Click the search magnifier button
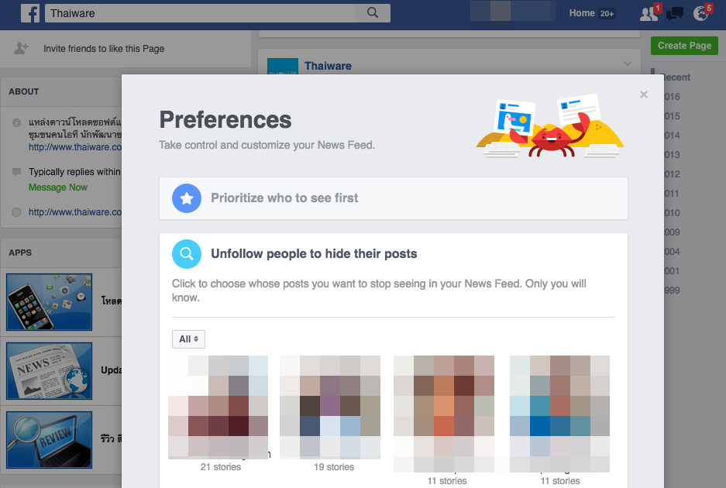726x488 pixels. tap(373, 13)
